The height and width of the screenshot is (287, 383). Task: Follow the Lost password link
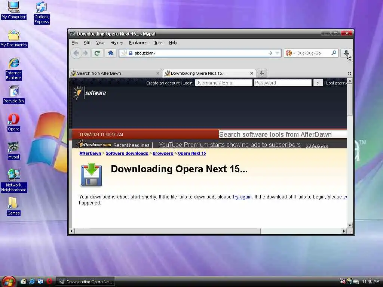[x=336, y=83]
